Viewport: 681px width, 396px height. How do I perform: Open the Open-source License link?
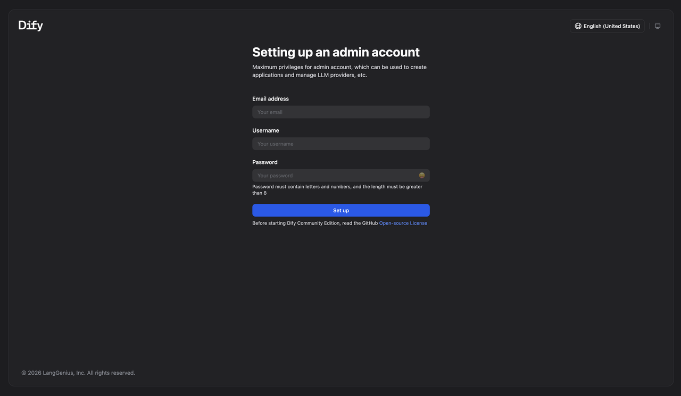(x=403, y=223)
